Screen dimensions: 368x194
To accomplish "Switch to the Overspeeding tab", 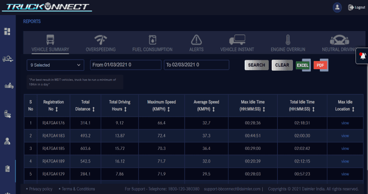I will click(x=101, y=44).
